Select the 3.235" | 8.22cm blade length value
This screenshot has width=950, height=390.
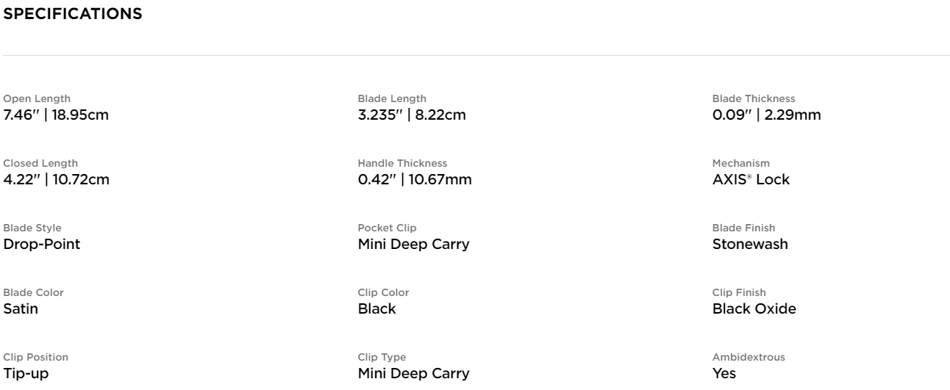coord(412,115)
